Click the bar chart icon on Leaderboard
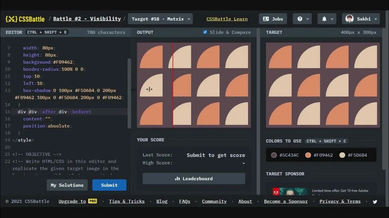 [x=177, y=179]
